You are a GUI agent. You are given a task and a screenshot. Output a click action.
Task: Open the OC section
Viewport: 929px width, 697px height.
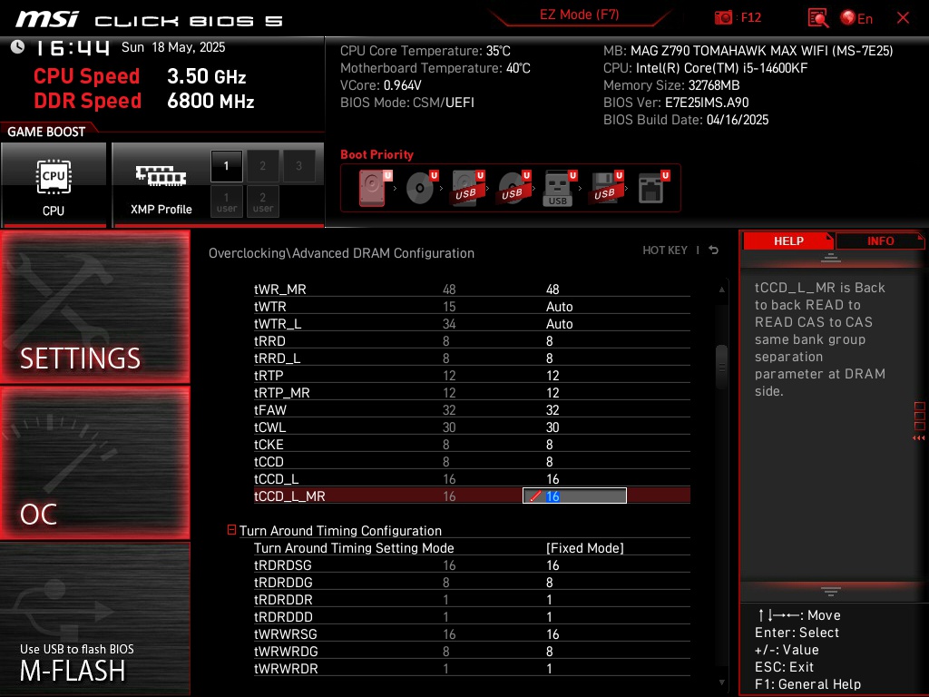click(x=94, y=463)
